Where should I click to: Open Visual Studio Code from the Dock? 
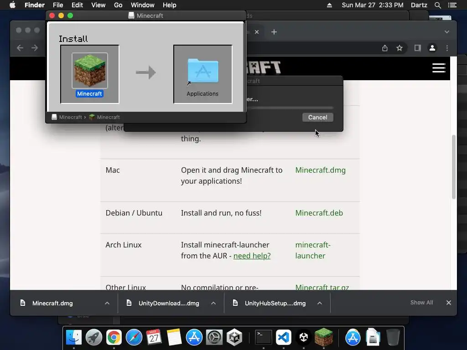pos(284,337)
